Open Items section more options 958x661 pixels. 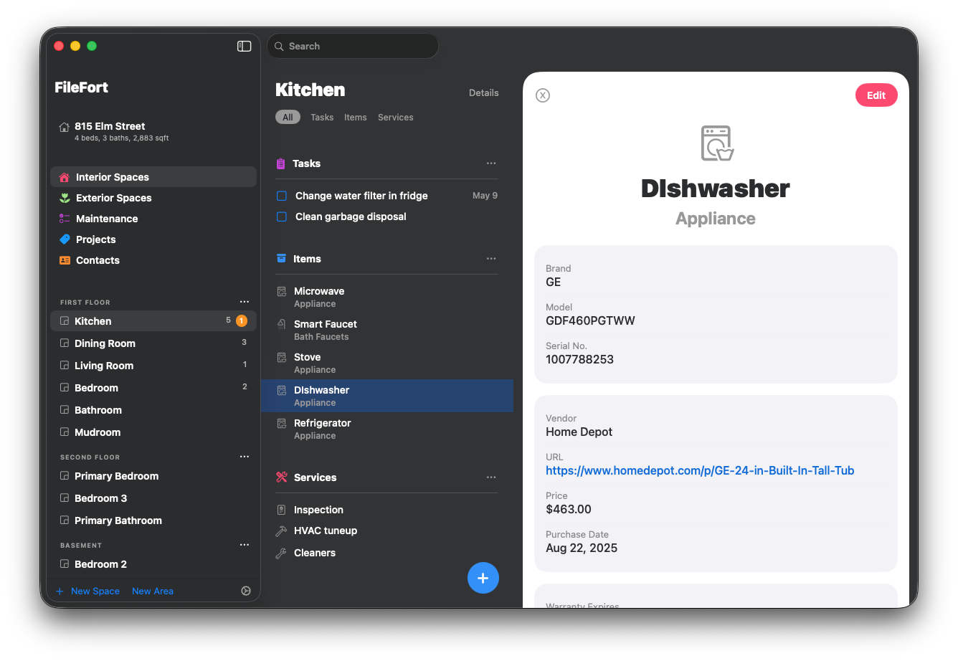click(x=491, y=259)
